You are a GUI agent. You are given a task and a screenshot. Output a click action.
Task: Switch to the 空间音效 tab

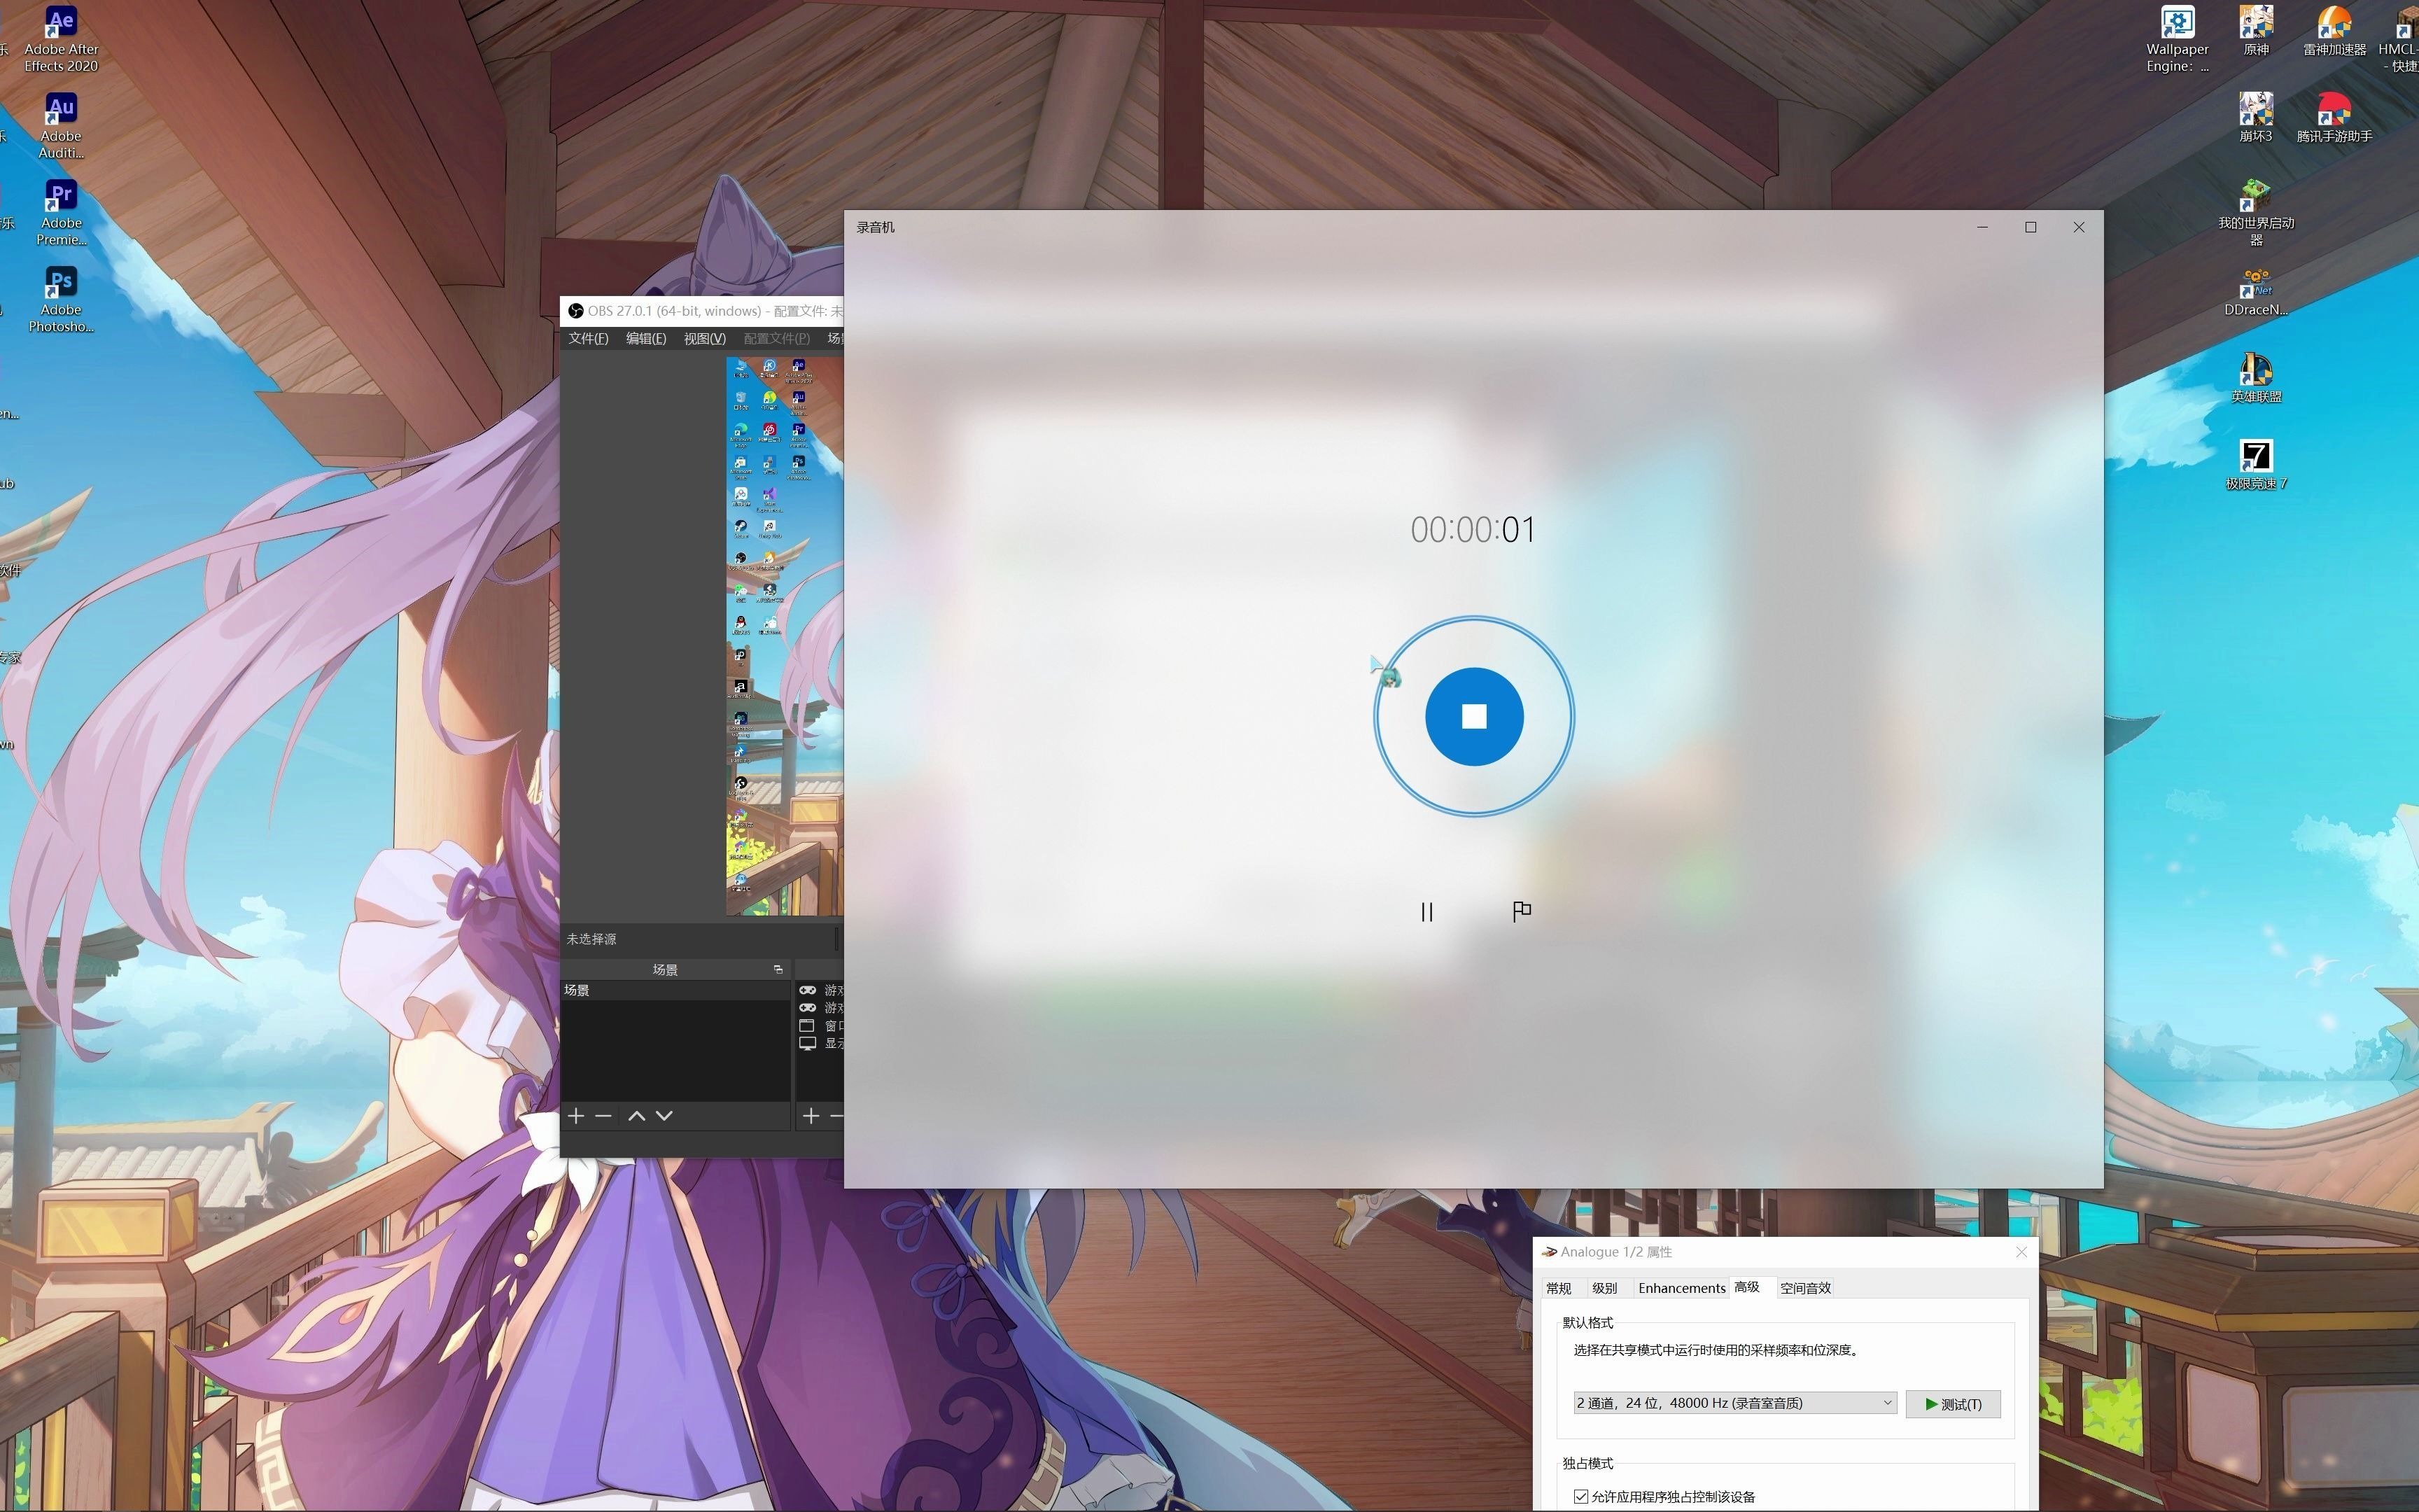click(x=1805, y=1288)
